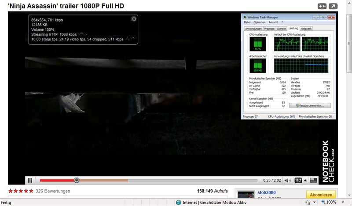Click the Prozesse: 67 status bar entry
352x206 pixels.
point(250,116)
